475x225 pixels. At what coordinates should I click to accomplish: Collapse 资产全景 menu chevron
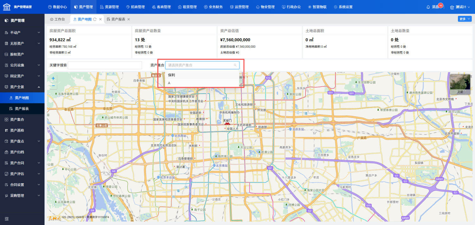[39, 87]
